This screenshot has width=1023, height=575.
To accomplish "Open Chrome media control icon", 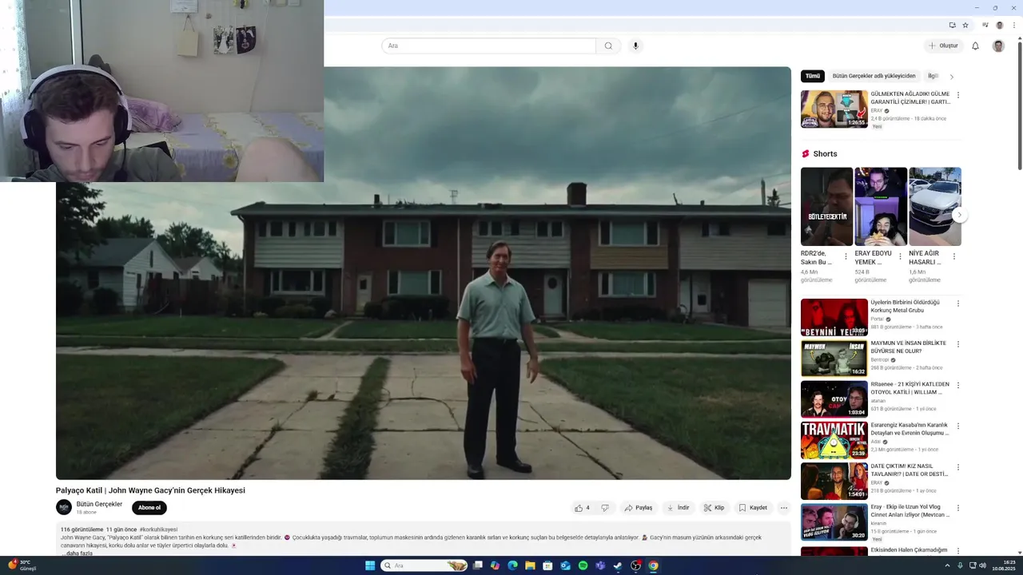I will tap(985, 25).
